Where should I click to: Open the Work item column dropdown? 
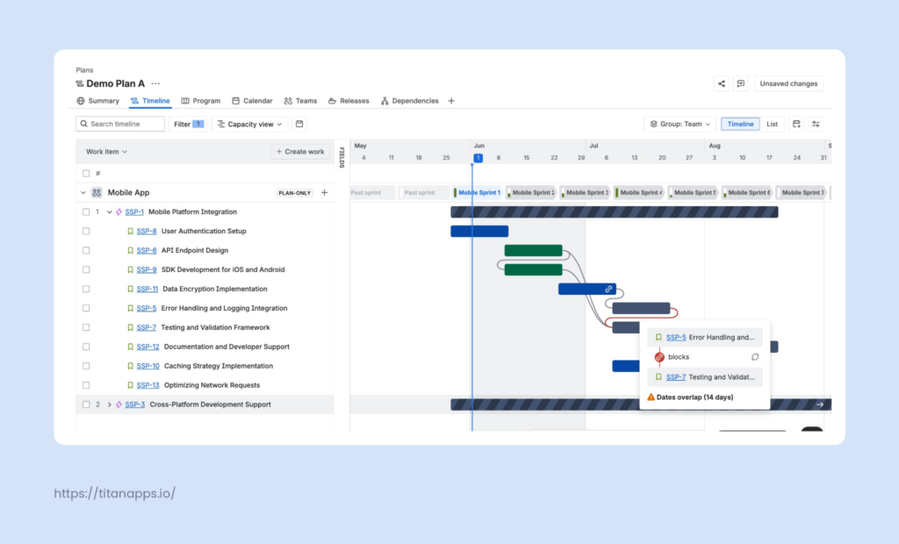tap(106, 152)
